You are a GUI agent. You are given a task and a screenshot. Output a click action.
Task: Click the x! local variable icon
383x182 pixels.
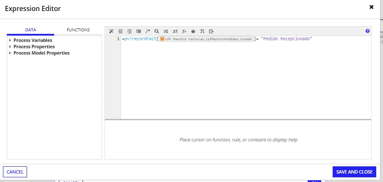[x=175, y=31]
